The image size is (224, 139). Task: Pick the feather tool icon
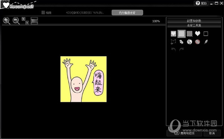[x=206, y=42]
